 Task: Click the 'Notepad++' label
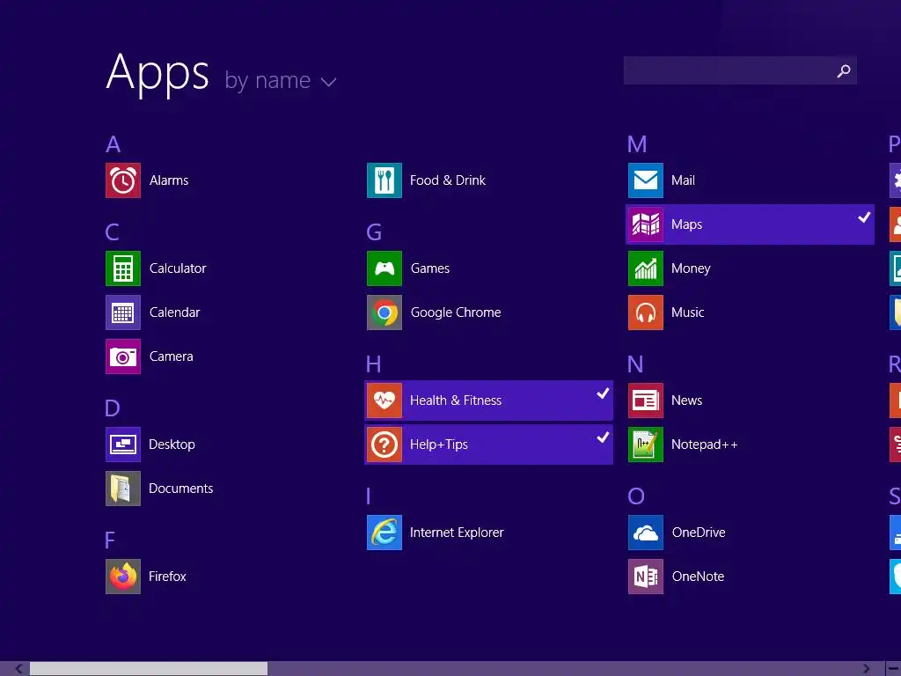(x=704, y=445)
